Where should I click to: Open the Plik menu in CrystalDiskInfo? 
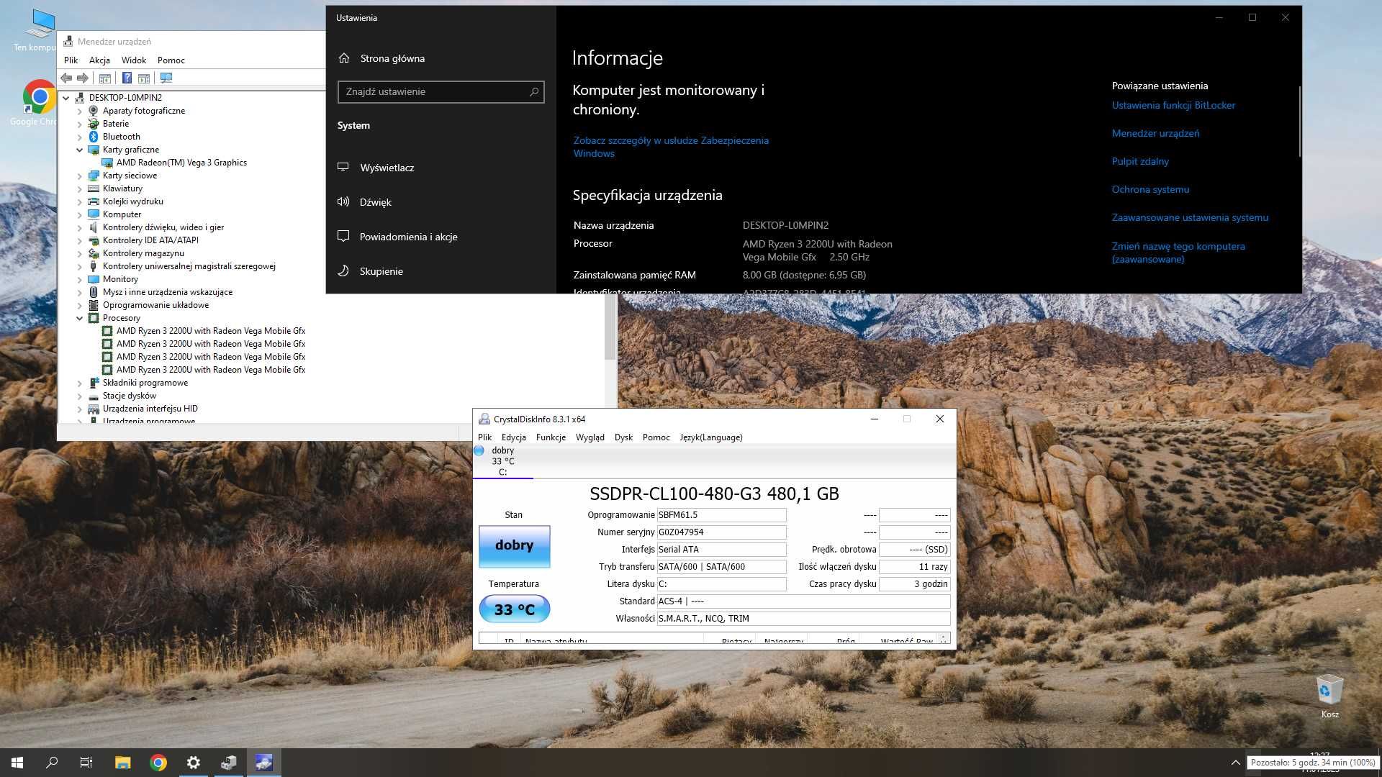coord(485,437)
